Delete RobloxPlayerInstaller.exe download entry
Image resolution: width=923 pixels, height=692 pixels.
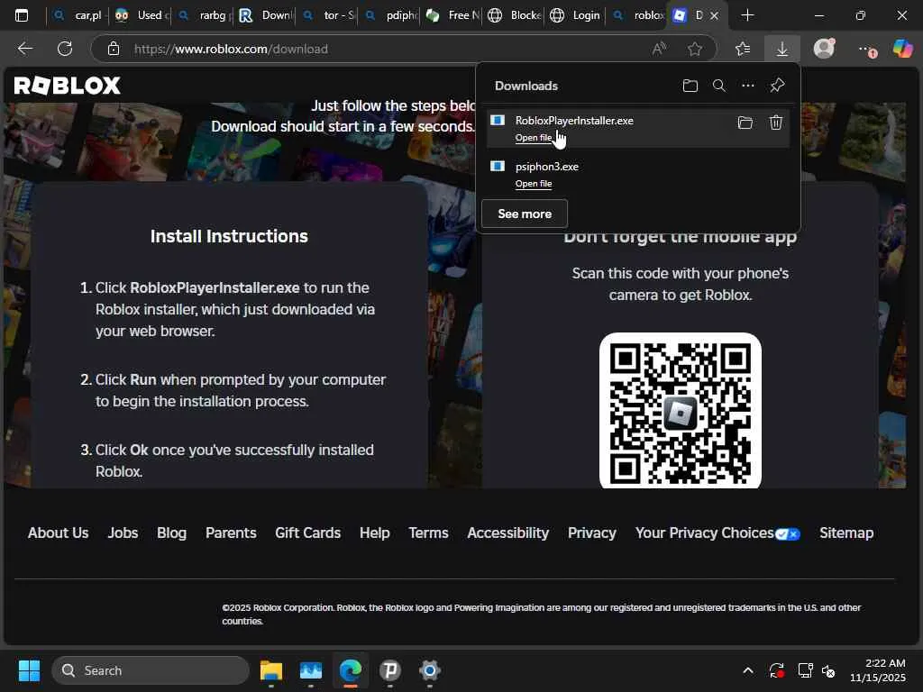pos(775,123)
